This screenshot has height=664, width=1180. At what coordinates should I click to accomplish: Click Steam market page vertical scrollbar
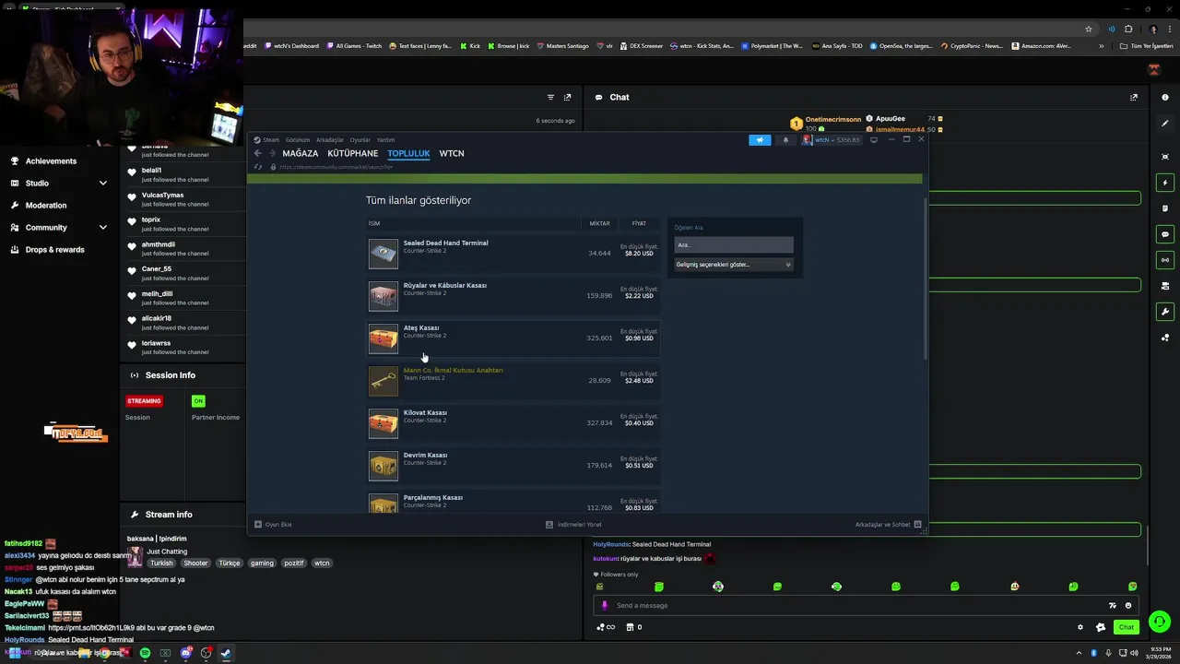(925, 279)
